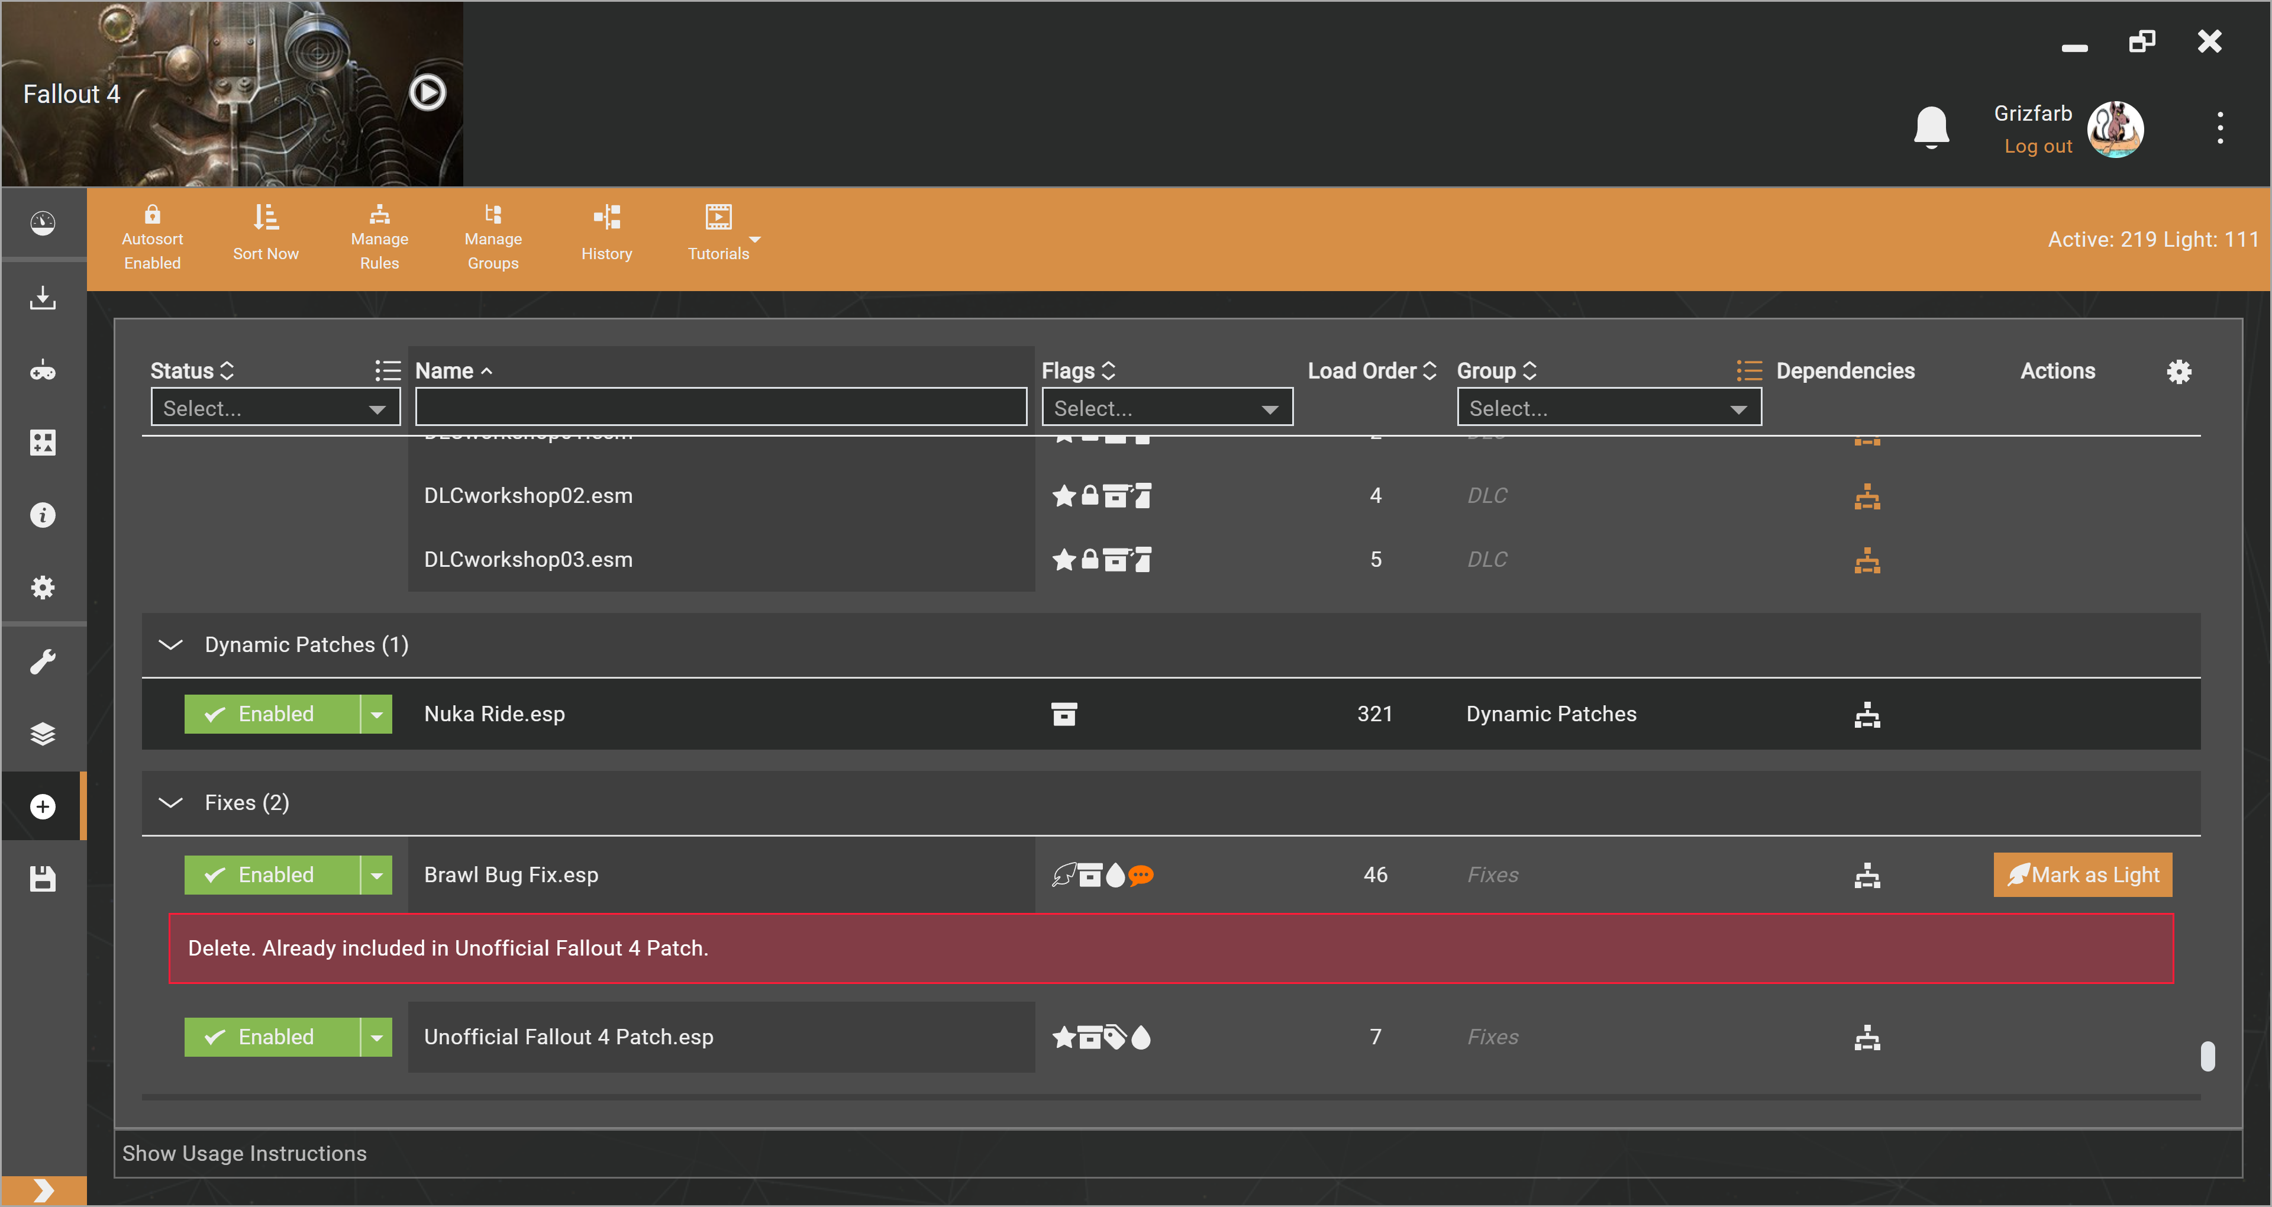Open the wrench tools sidebar icon
The image size is (2272, 1207).
(43, 661)
